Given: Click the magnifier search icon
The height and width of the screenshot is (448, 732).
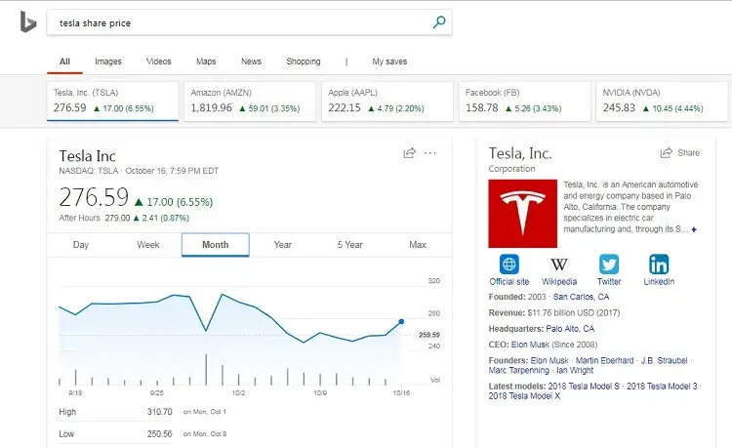Looking at the screenshot, I should coord(439,21).
